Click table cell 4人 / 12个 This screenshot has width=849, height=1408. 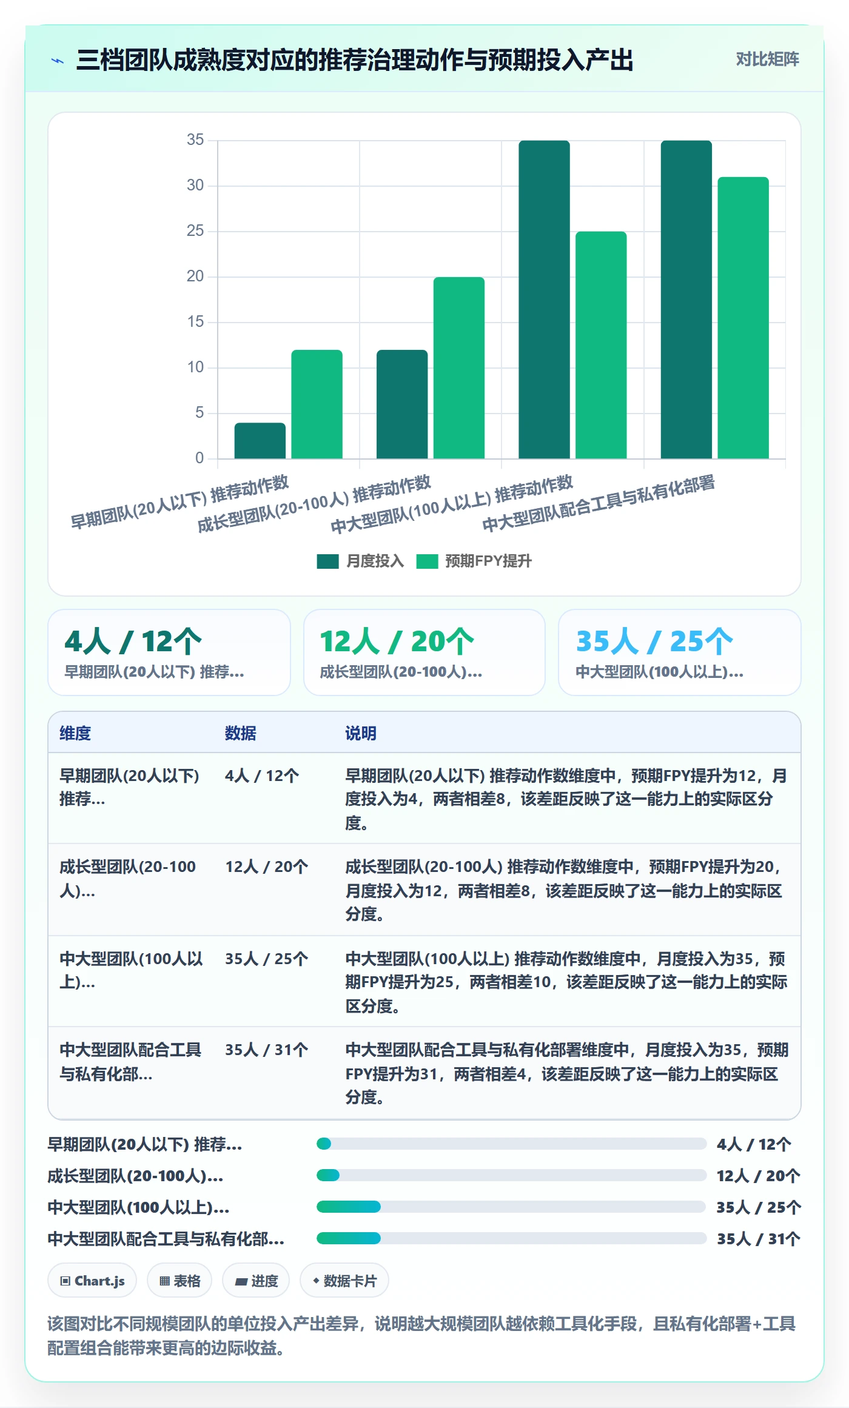tap(262, 776)
